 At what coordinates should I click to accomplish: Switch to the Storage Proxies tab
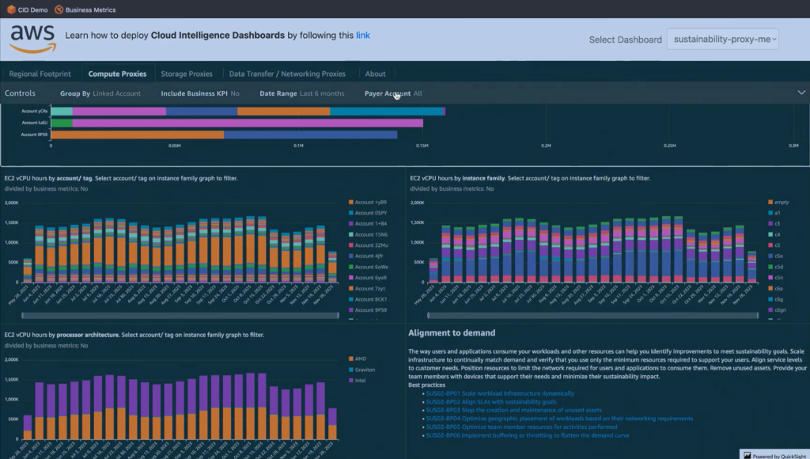point(187,73)
